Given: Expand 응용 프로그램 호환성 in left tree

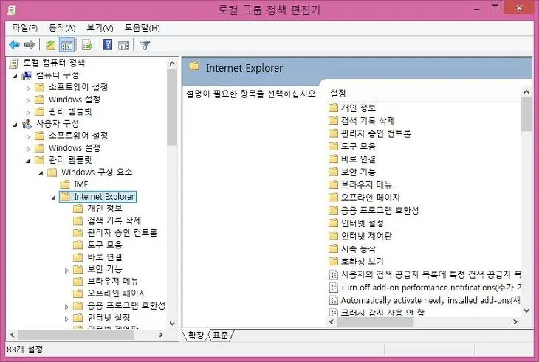Looking at the screenshot, I should pyautogui.click(x=66, y=307).
